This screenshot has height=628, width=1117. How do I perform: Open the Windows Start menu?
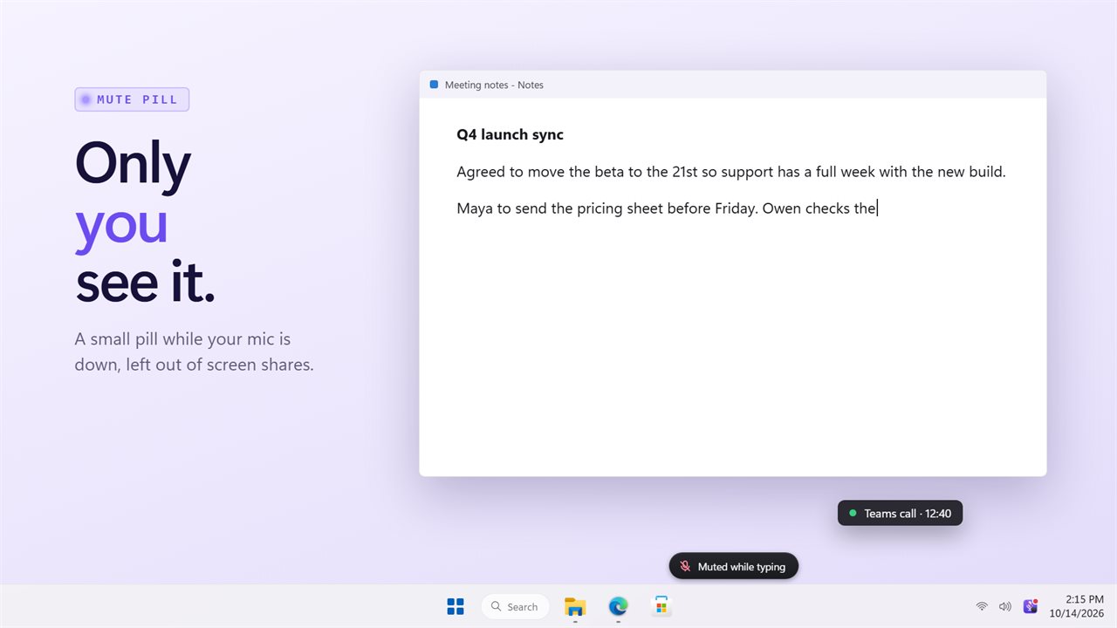coord(456,606)
